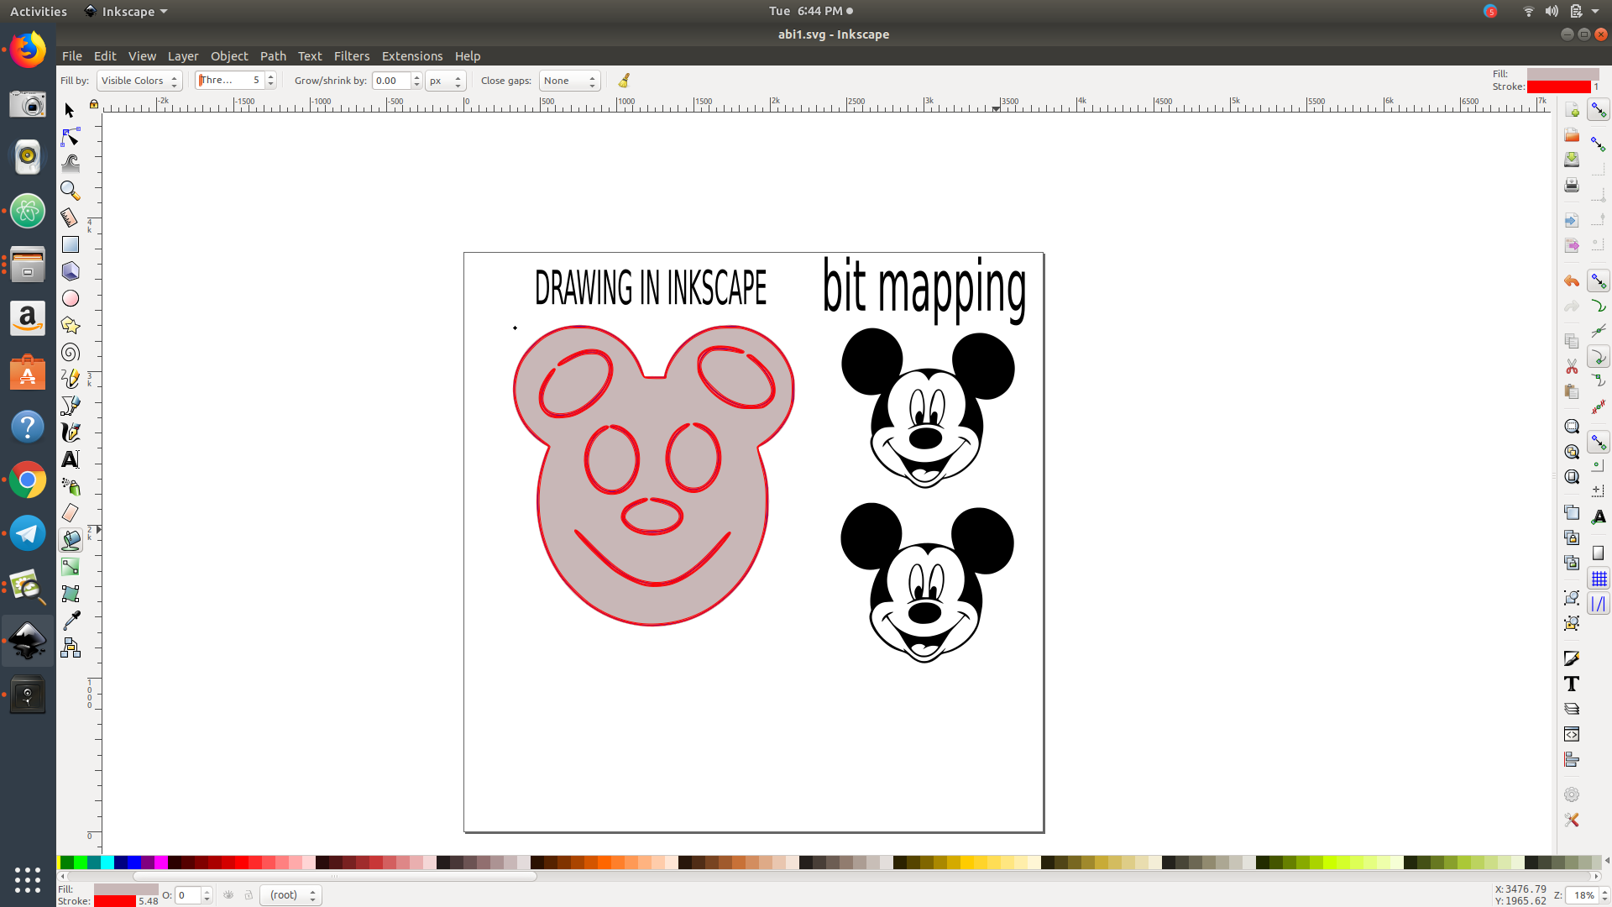The width and height of the screenshot is (1612, 907).
Task: Open the Edit menu
Action: pyautogui.click(x=105, y=56)
